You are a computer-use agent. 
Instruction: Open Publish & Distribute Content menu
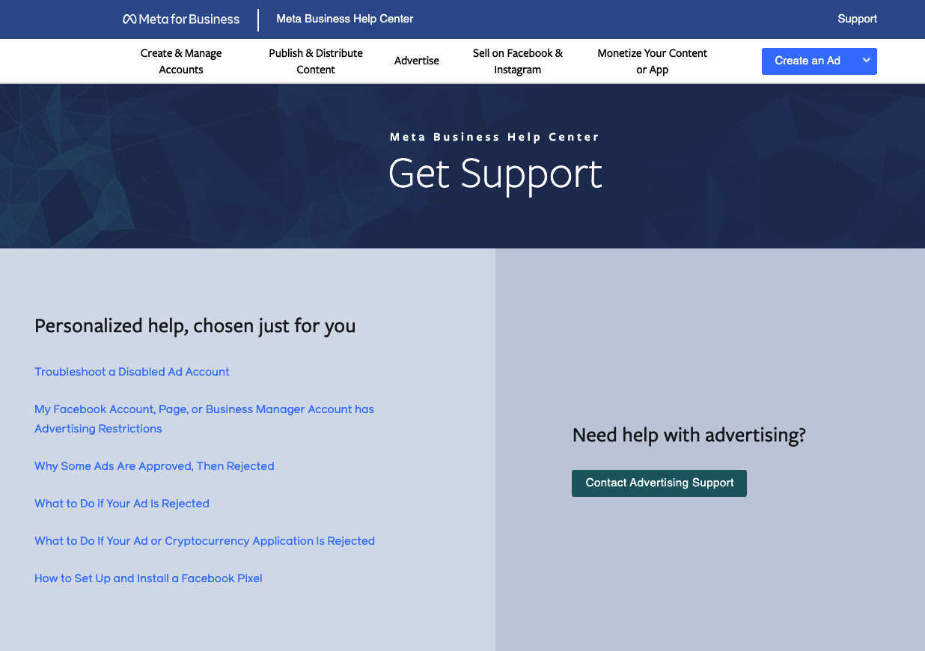316,61
